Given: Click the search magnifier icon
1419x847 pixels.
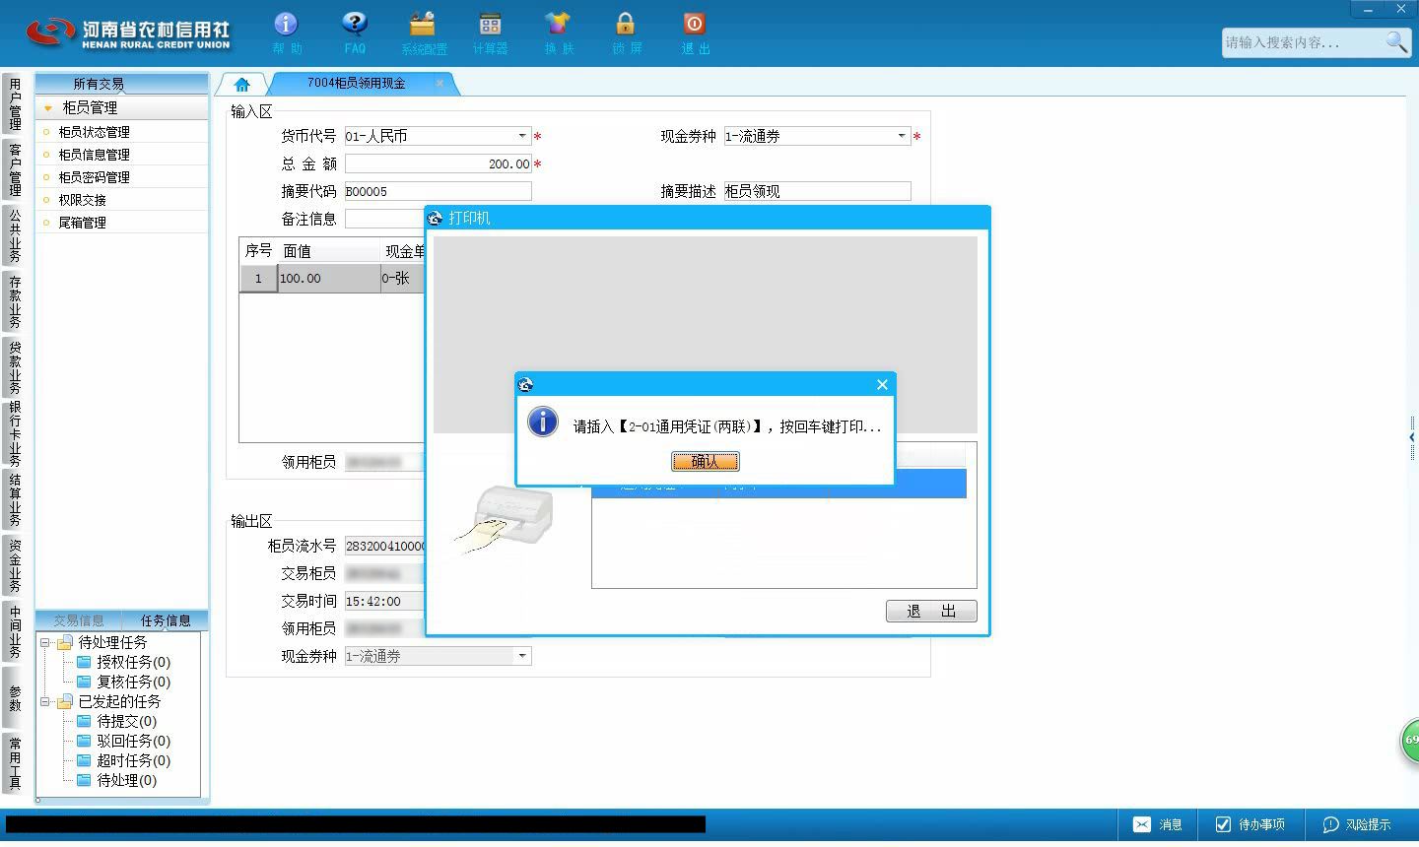Looking at the screenshot, I should (1396, 41).
